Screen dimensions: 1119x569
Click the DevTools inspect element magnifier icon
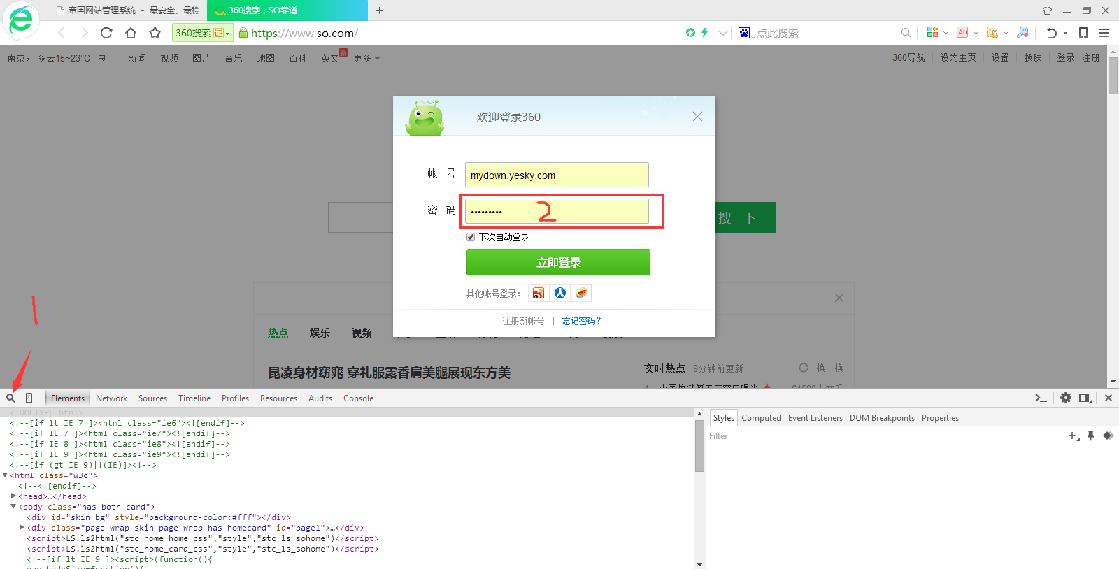click(x=10, y=398)
